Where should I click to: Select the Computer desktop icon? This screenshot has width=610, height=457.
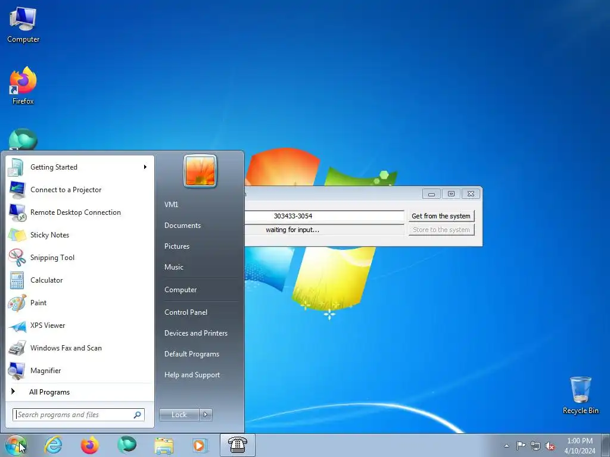(23, 25)
